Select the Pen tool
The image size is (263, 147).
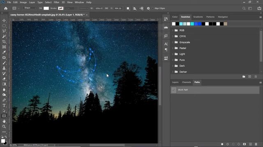(4, 100)
